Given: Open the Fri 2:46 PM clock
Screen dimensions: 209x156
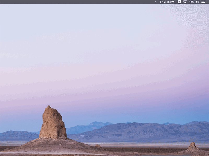Looking at the screenshot, I should click(x=167, y=2).
